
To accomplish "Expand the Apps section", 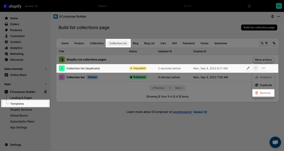I will pos(46,84).
